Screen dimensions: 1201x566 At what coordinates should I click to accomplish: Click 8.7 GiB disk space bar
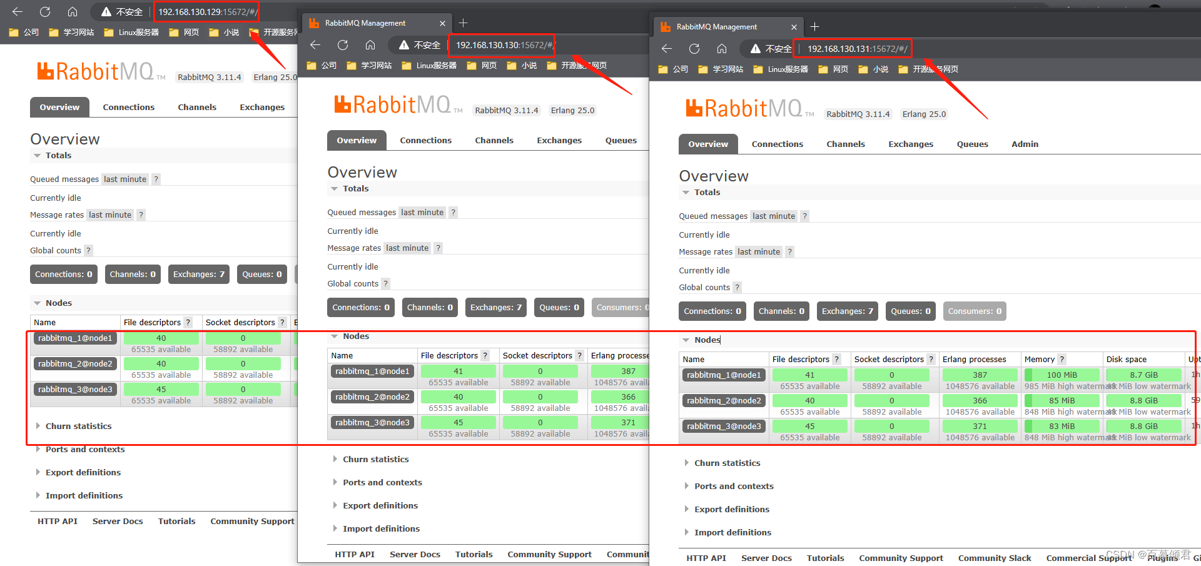pos(1143,375)
